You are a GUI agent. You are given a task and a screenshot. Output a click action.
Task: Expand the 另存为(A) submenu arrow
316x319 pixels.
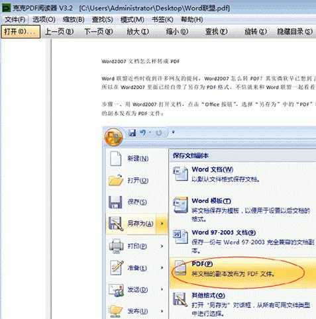click(162, 224)
